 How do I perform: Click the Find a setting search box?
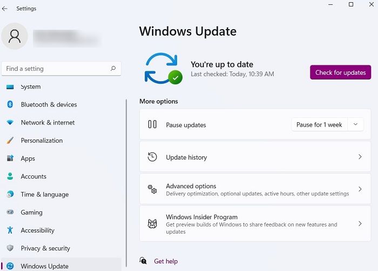point(61,69)
